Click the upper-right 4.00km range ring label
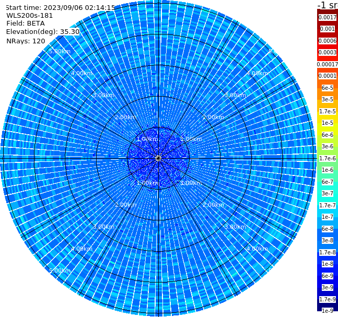Image resolution: width=338 pixels, height=317 pixels. click(x=257, y=73)
